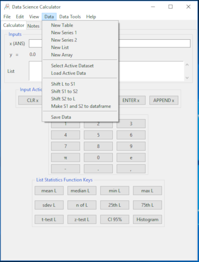This screenshot has width=199, height=262.
Task: Click the Data Science Calculator app icon
Action: point(7,7)
